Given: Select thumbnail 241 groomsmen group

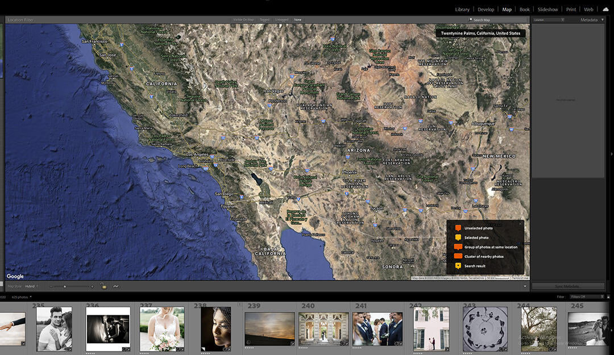Looking at the screenshot, I should click(377, 329).
